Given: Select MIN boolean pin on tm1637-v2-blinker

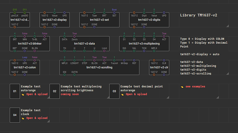Looking at the screenshot, I should (x=24, y=37).
